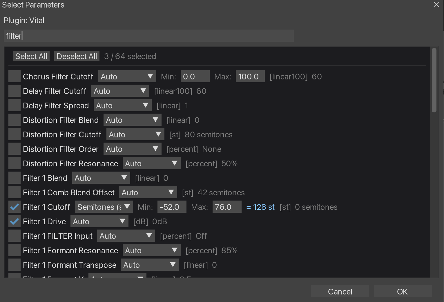Open the Chorus Filter Cutoff mode dropdown
The height and width of the screenshot is (302, 444).
coord(127,76)
